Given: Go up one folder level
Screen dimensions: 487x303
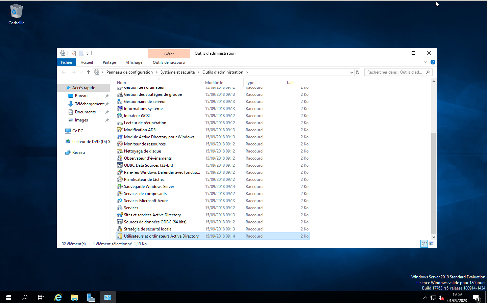Looking at the screenshot, I should [89, 72].
